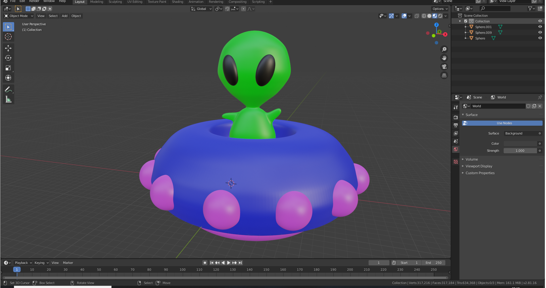The width and height of the screenshot is (546, 288).
Task: Toggle the camera view in the viewport sidebar
Action: [444, 67]
